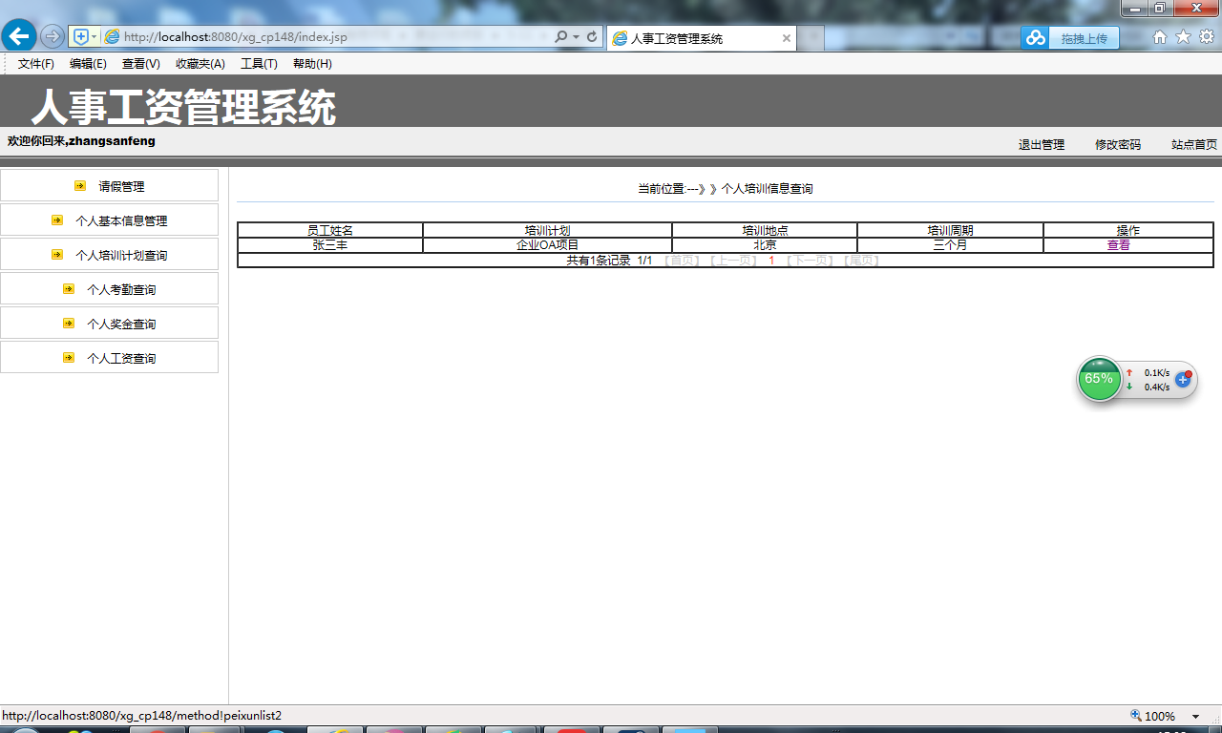This screenshot has height=733, width=1222.
Task: Click the green 65% memory ball widget
Action: pos(1100,379)
